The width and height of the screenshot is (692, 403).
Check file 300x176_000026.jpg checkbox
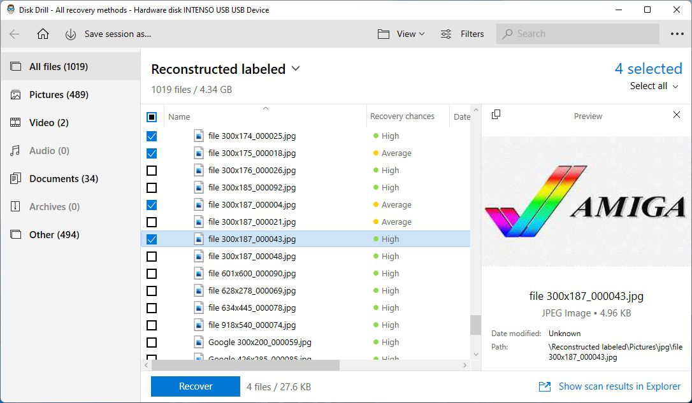coord(152,171)
